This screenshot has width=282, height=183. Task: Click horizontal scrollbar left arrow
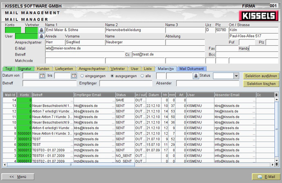pos(4,165)
